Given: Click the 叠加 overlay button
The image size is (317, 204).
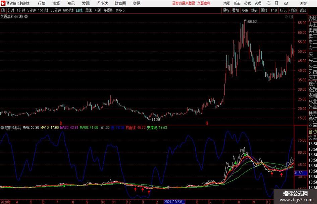Looking at the screenshot, I should click(x=235, y=10).
